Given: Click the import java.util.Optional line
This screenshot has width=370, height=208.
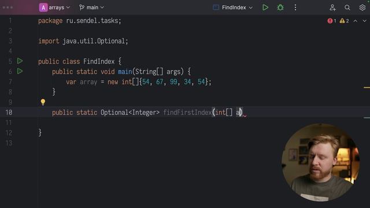Looking at the screenshot, I should click(x=83, y=41).
